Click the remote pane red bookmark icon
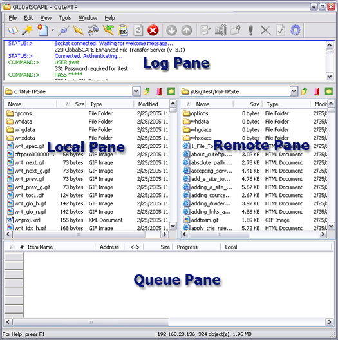This screenshot has height=340, width=338. (x=317, y=91)
